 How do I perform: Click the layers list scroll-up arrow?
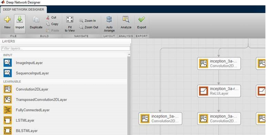tap(129, 55)
